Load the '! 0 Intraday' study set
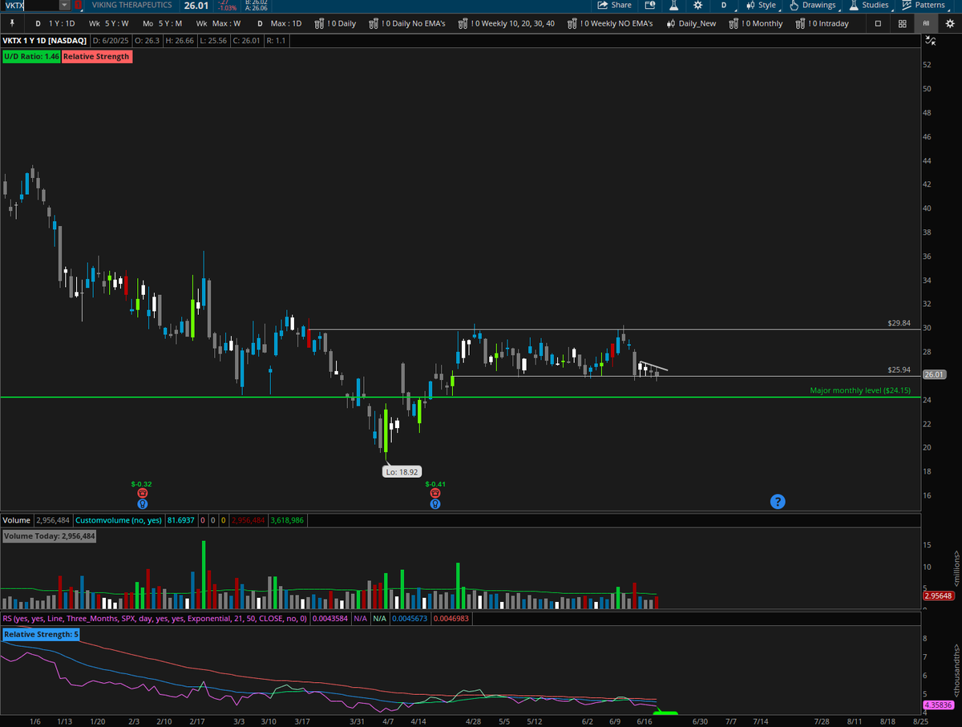This screenshot has height=727, width=962. click(x=823, y=23)
